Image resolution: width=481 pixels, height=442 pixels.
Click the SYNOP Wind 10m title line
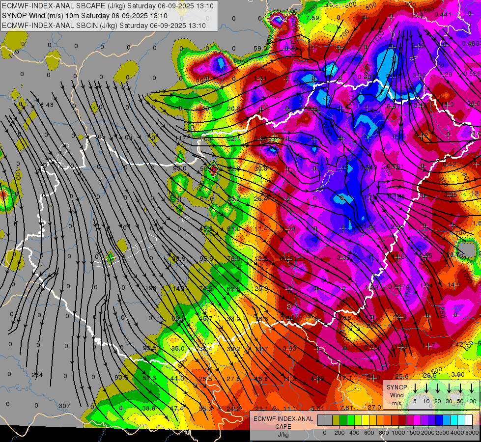pos(85,16)
